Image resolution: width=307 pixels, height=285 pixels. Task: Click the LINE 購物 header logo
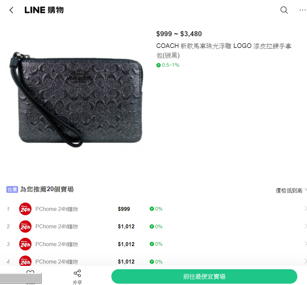[x=44, y=10]
